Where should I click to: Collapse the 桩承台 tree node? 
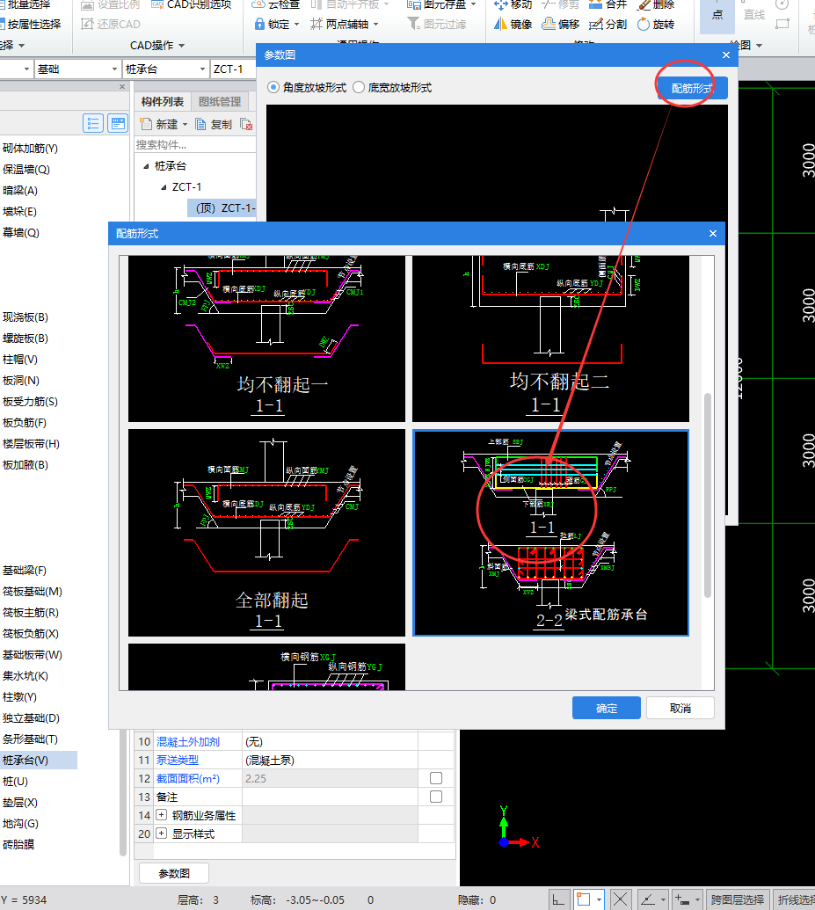pyautogui.click(x=146, y=166)
